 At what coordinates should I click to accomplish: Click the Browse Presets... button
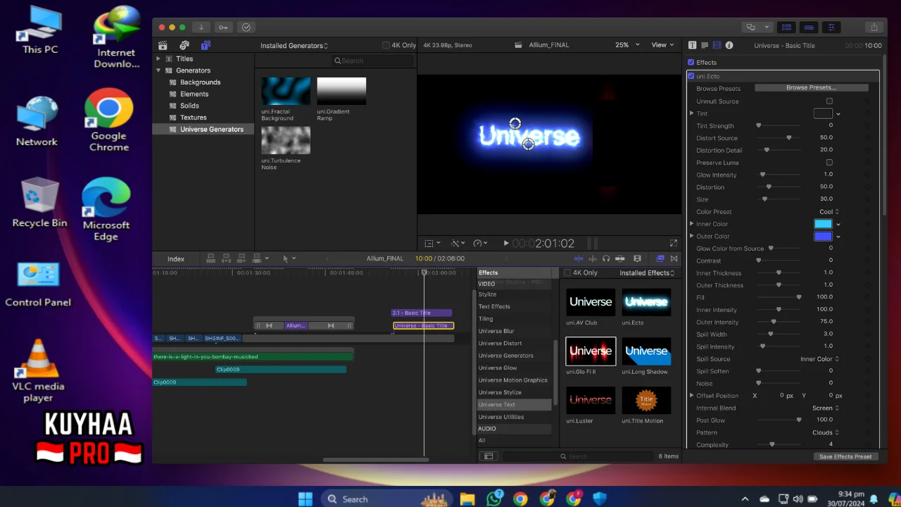(812, 88)
